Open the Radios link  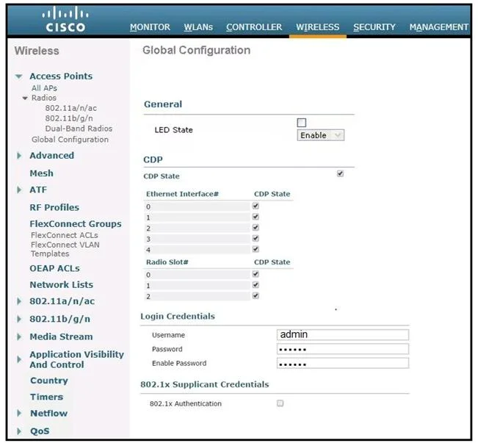point(44,98)
